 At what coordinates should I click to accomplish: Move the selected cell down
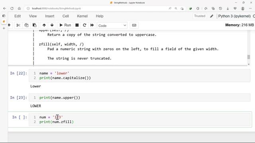[x=52, y=25]
